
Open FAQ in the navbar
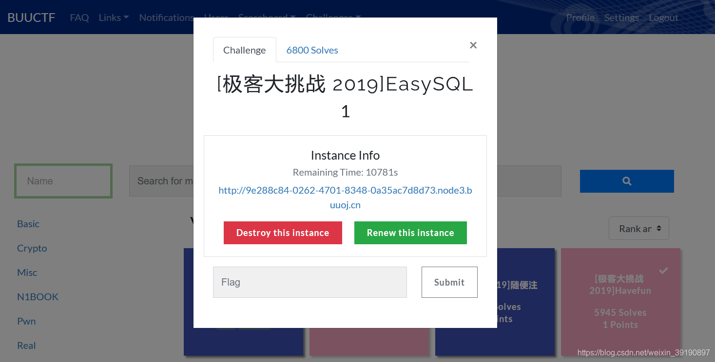79,18
